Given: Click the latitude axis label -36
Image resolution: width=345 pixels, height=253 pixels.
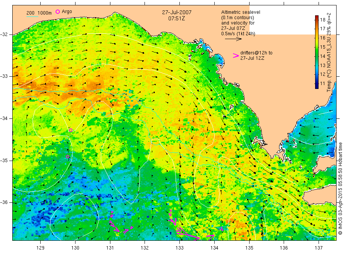Looking at the screenshot, I should (4, 202).
